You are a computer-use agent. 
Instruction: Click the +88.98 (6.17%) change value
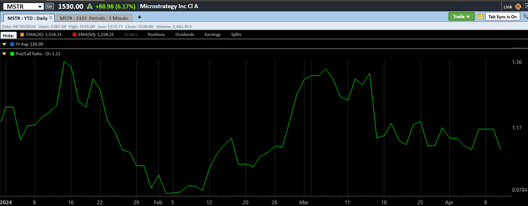(x=115, y=7)
